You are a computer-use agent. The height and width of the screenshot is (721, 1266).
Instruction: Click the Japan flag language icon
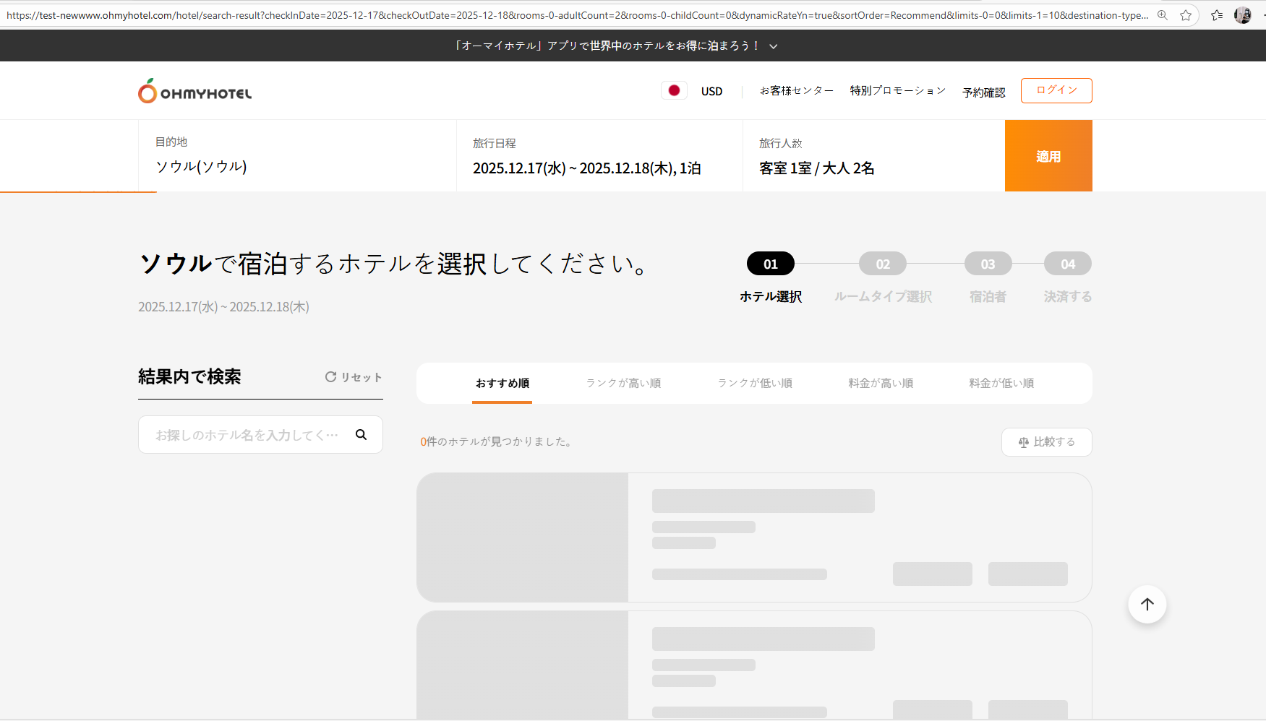674,90
